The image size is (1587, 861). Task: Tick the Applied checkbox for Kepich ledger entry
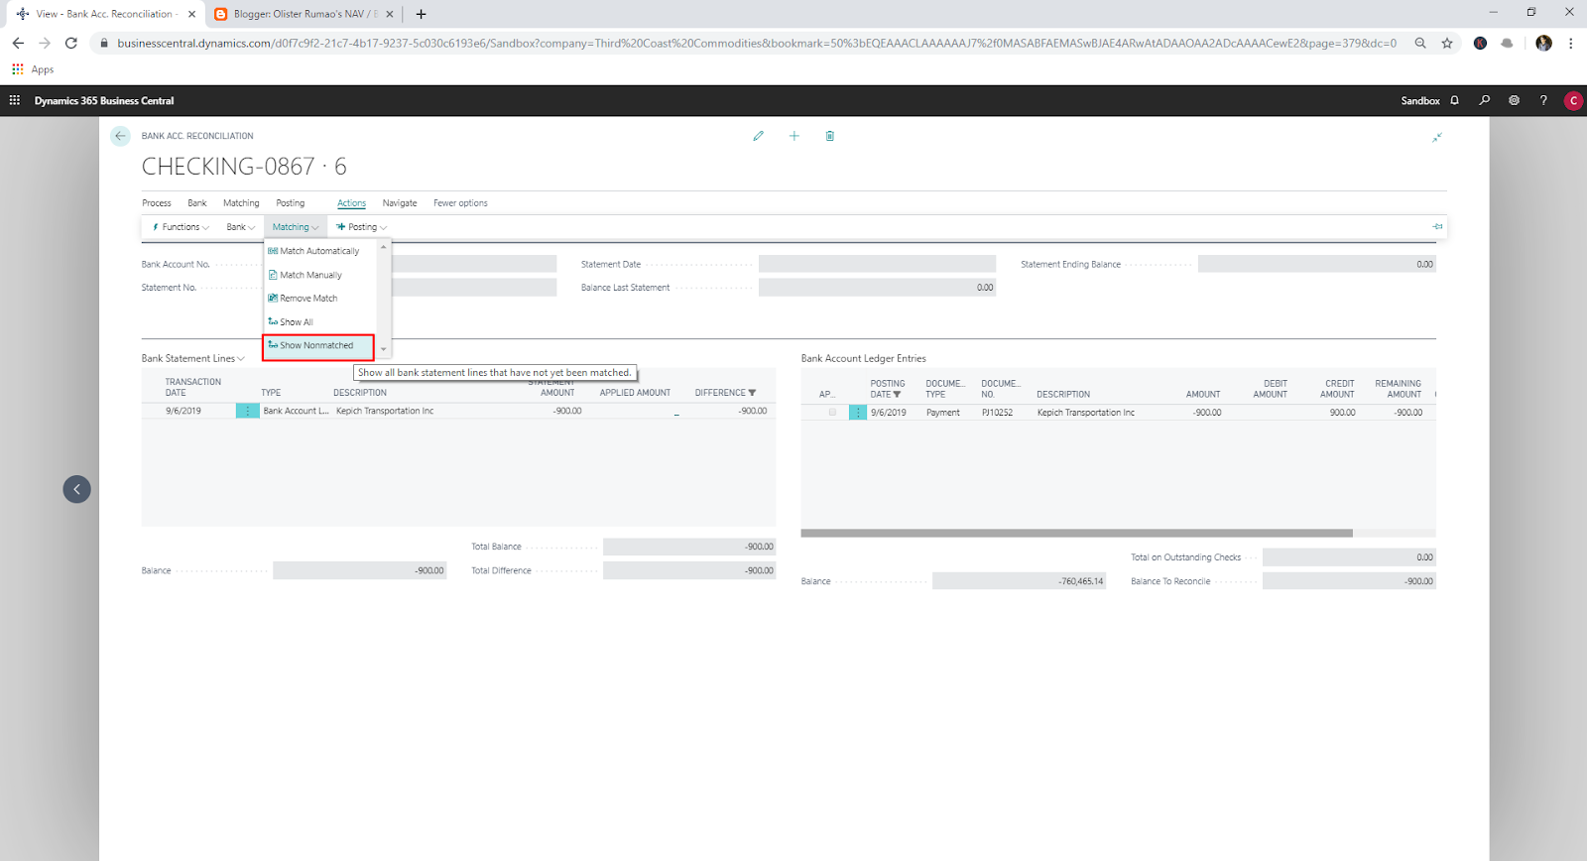(832, 413)
